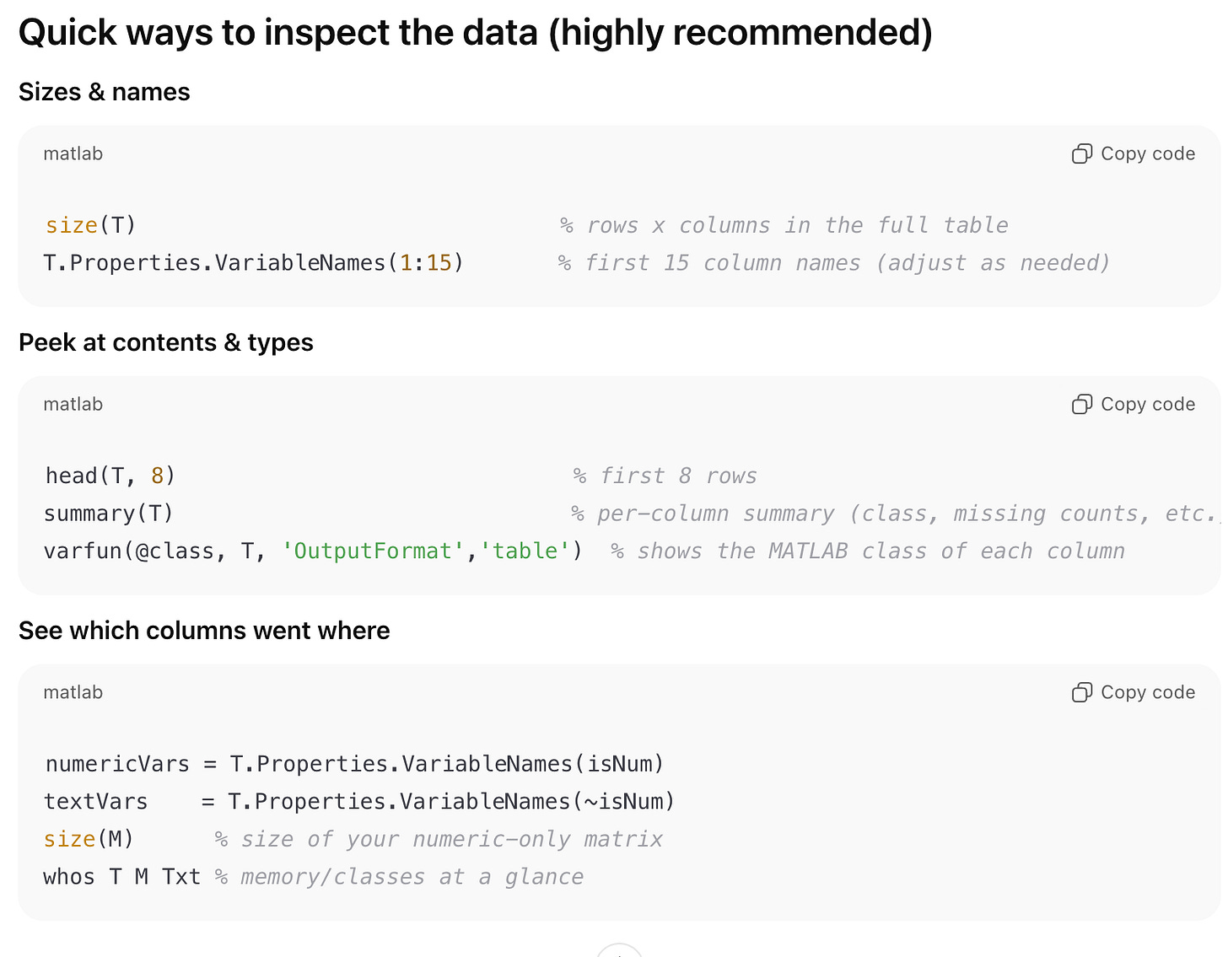Viewport: 1228px width, 957px height.
Task: Click the 'matlab' language label in first code block
Action: coord(73,153)
